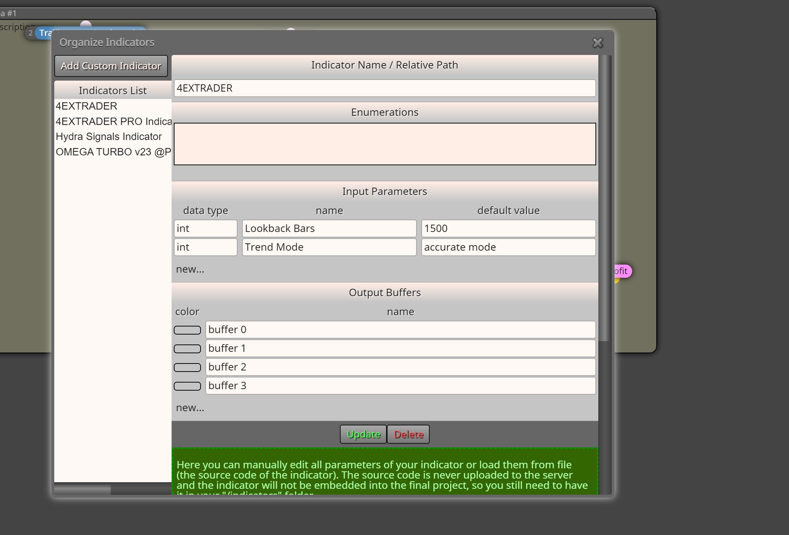This screenshot has height=535, width=789.
Task: Edit the default value field containing 1500
Action: point(509,229)
